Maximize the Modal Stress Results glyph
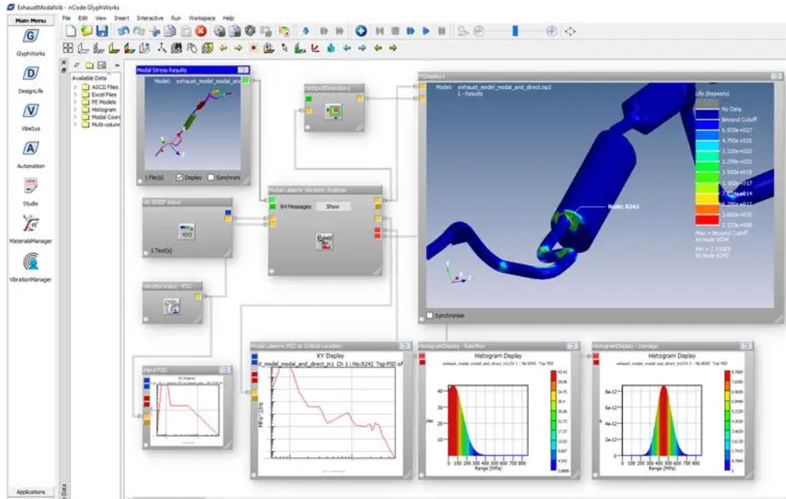This screenshot has height=499, width=786. coord(243,70)
